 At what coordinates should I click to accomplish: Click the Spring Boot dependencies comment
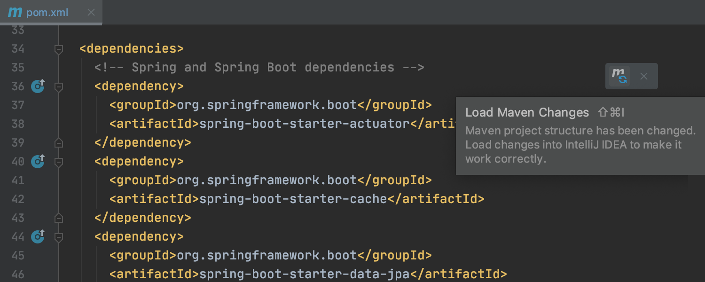[x=259, y=68]
